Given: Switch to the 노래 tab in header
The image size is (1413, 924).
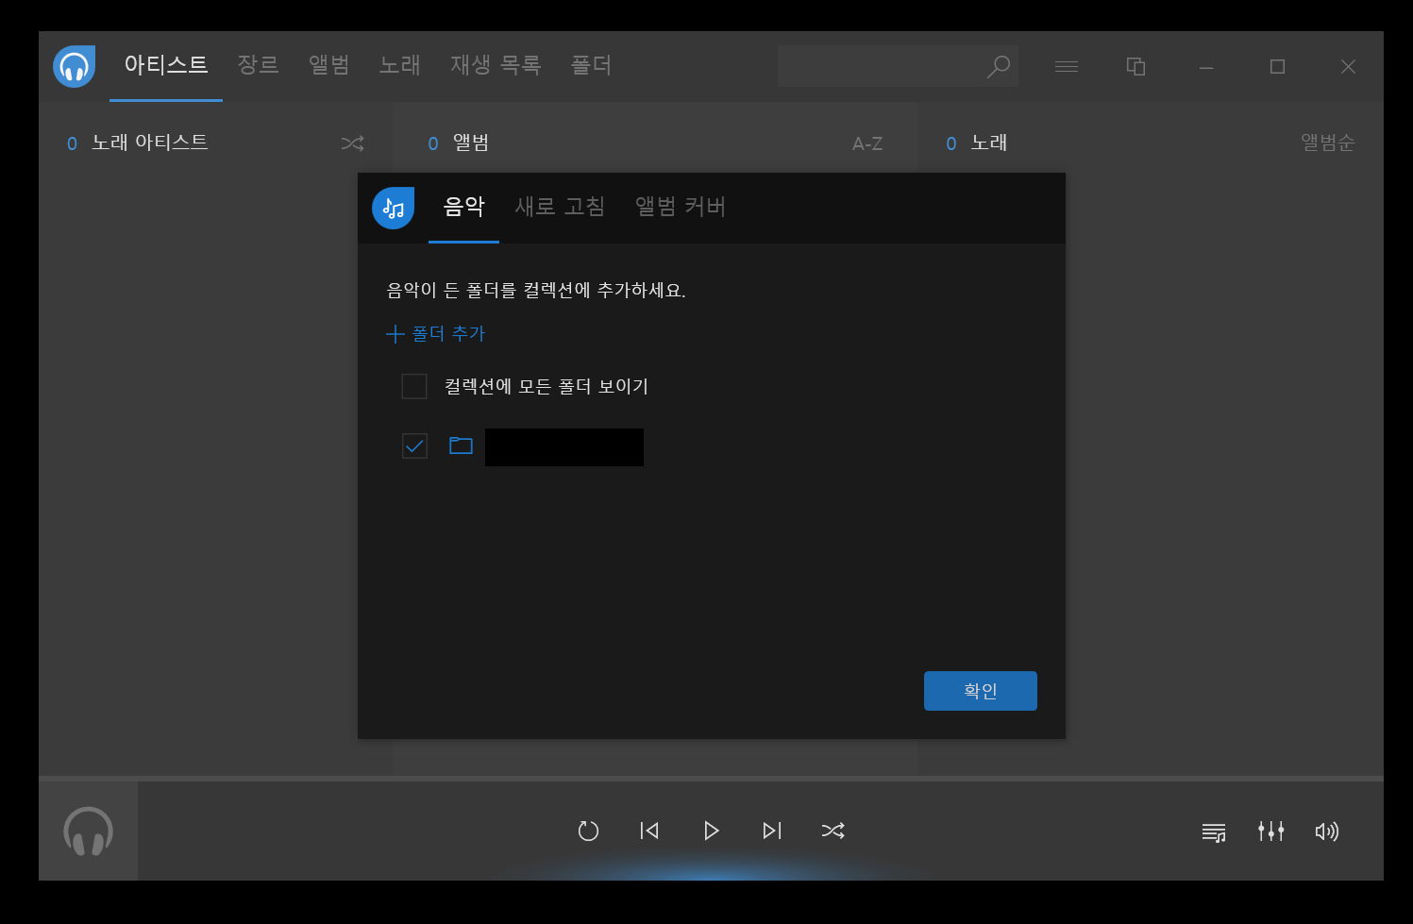Looking at the screenshot, I should [x=399, y=65].
